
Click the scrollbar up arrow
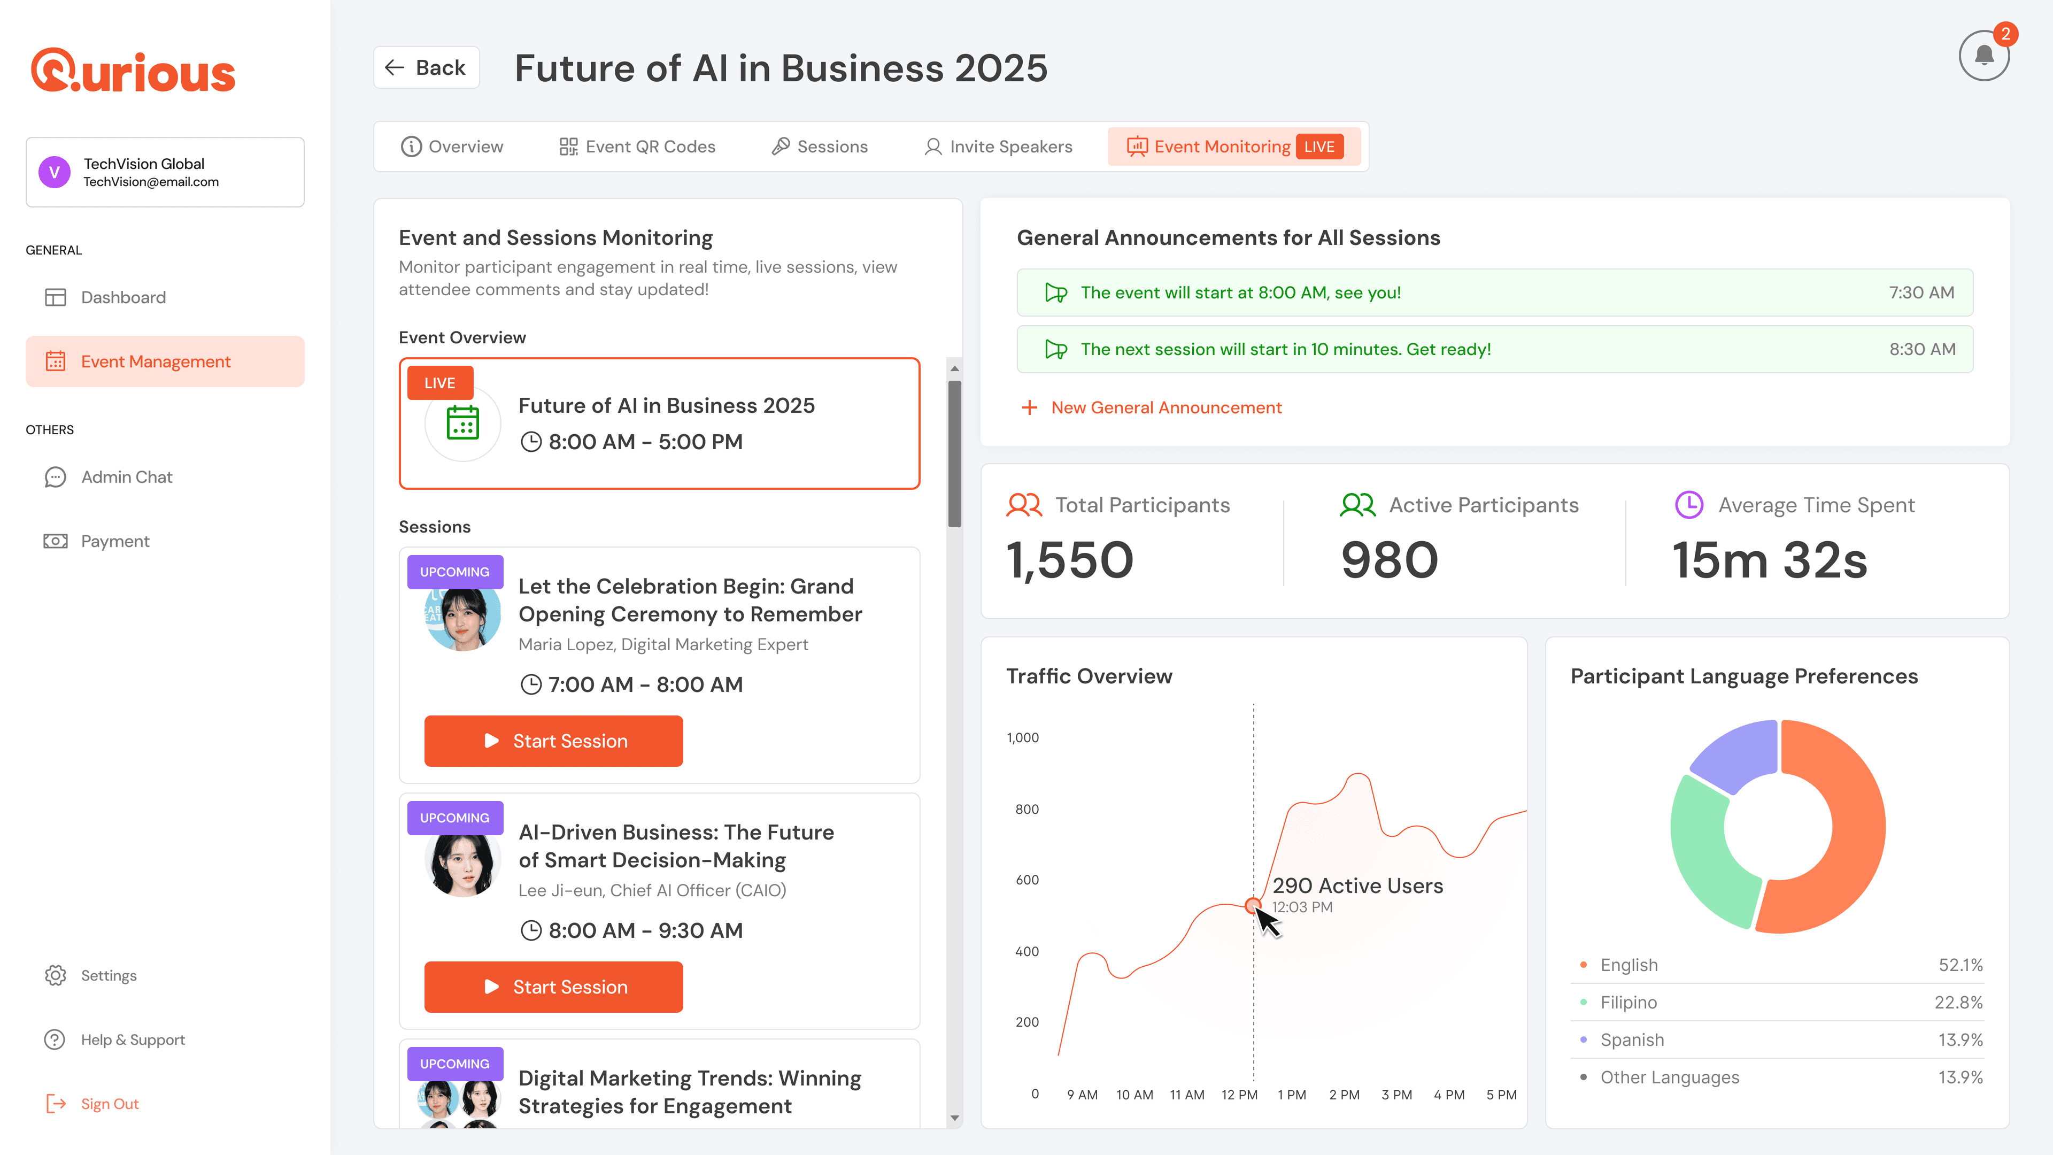954,369
